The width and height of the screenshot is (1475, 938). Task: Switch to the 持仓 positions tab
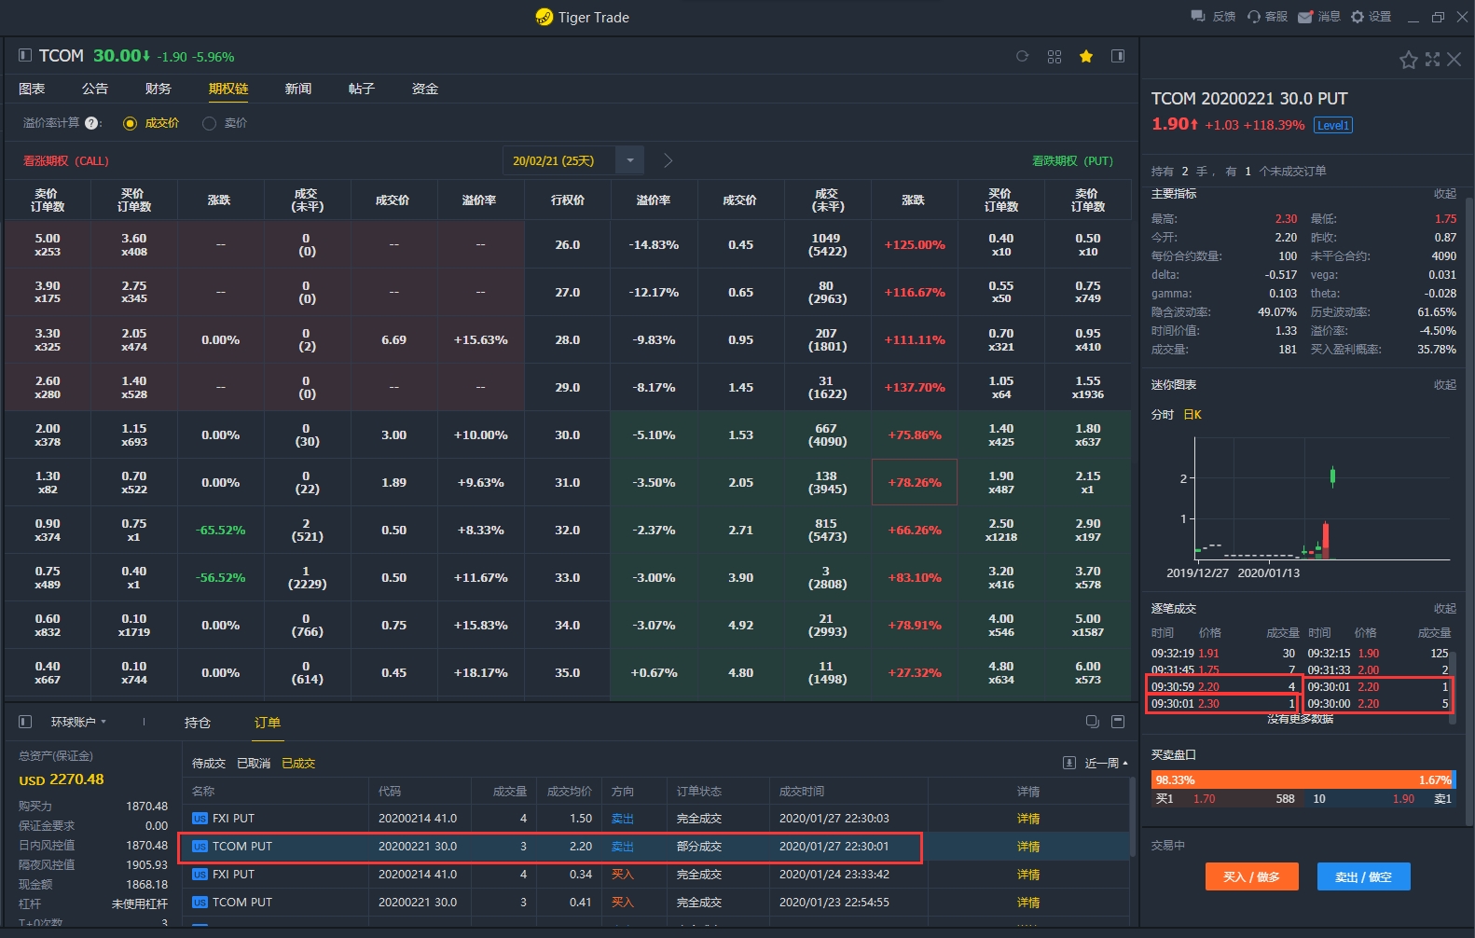coord(198,723)
